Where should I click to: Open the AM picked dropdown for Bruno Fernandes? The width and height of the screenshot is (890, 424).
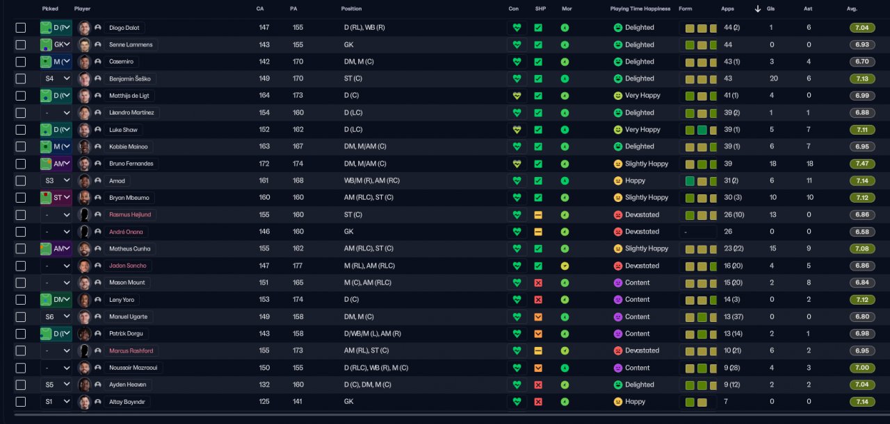coord(56,164)
